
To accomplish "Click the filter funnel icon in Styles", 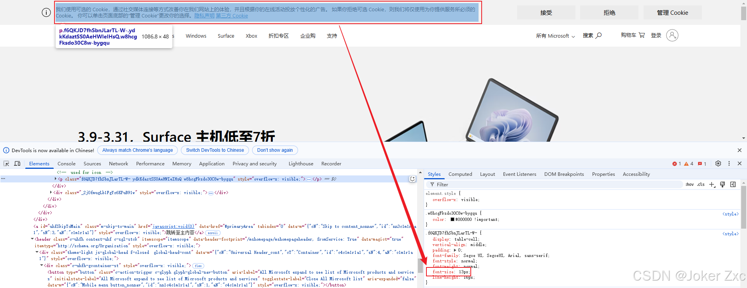I will [x=432, y=184].
